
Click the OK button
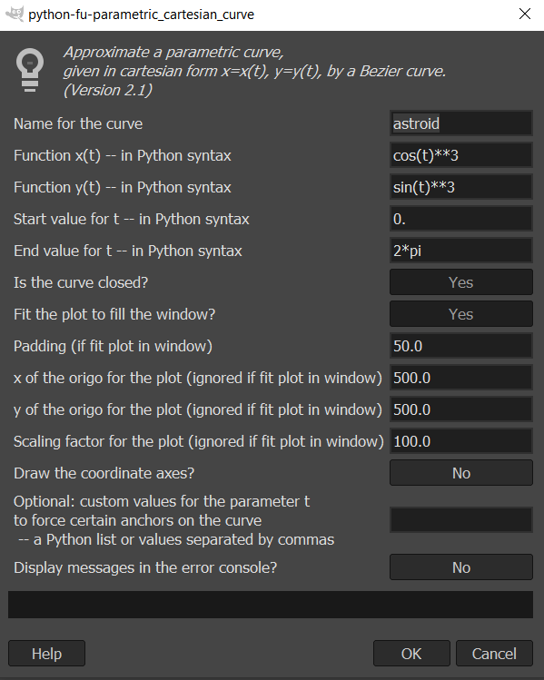tap(411, 653)
